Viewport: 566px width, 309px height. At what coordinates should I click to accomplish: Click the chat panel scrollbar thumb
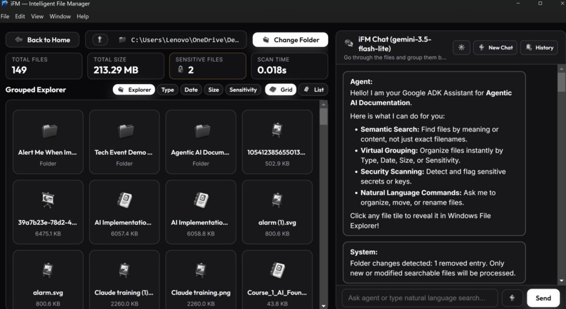[561, 82]
